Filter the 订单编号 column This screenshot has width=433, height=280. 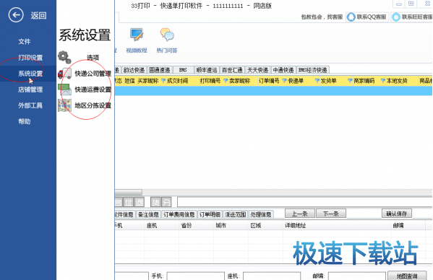[x=284, y=81]
